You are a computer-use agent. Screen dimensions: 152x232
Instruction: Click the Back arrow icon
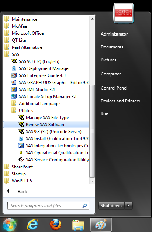[8, 191]
